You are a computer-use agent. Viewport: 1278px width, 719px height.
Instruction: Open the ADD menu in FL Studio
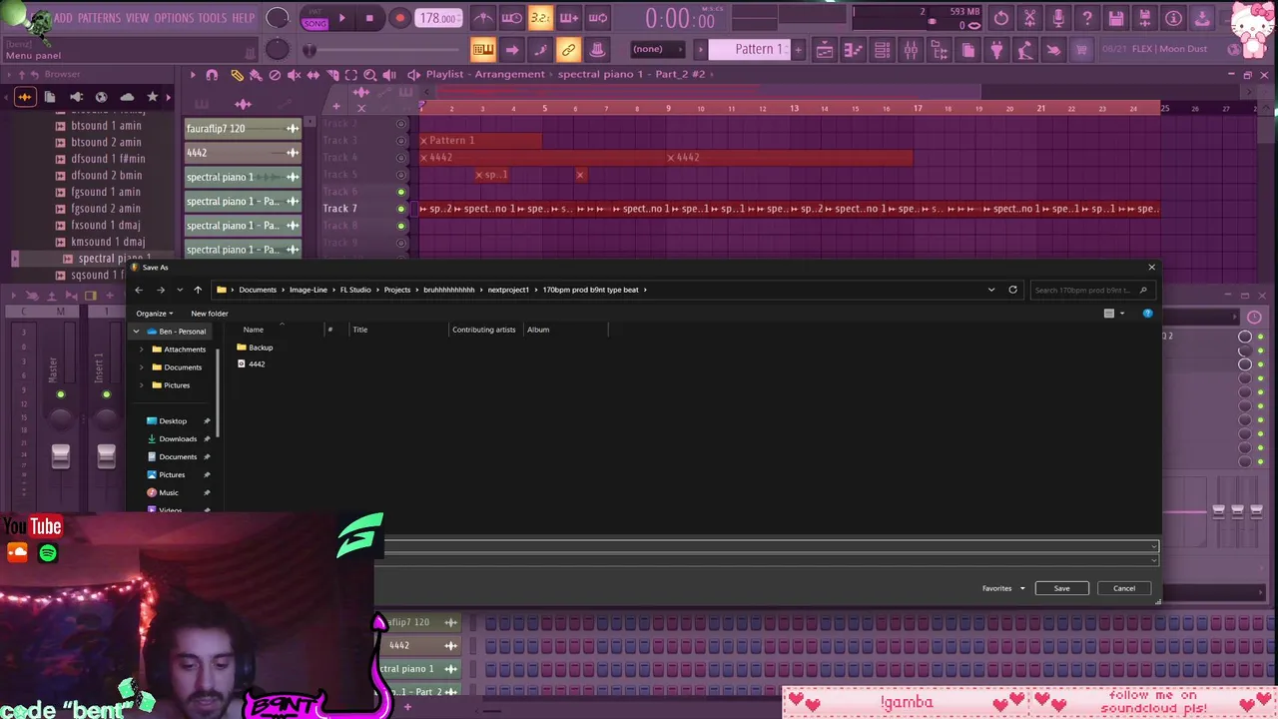click(x=63, y=18)
